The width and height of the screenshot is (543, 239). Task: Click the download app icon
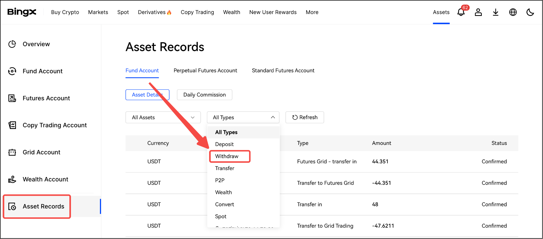pyautogui.click(x=495, y=12)
